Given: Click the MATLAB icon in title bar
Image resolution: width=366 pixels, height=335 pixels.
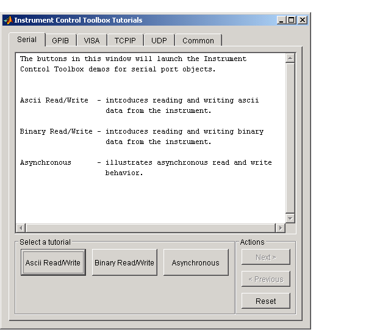Looking at the screenshot, I should tap(8, 20).
